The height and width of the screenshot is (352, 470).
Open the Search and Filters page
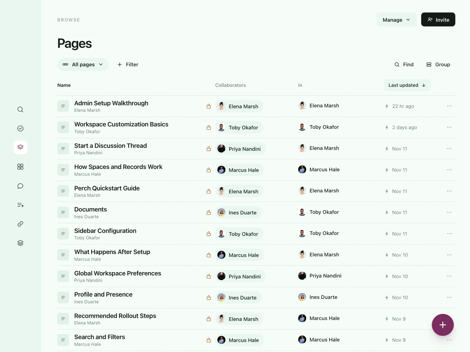(100, 337)
